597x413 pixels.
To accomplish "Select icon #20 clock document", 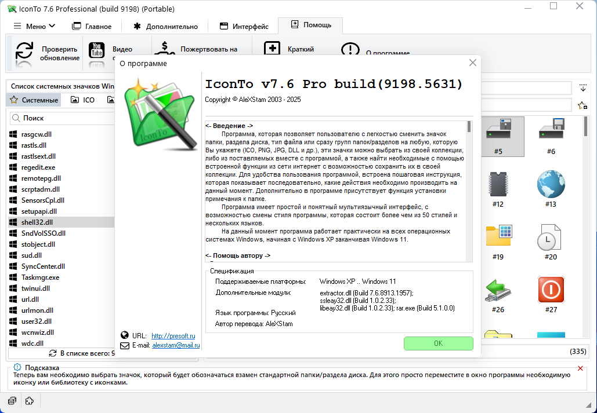I will point(549,237).
